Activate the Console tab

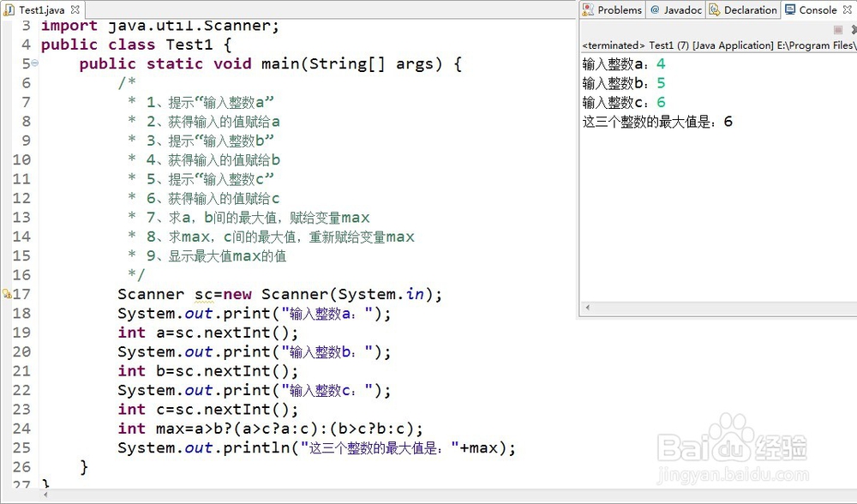point(811,9)
